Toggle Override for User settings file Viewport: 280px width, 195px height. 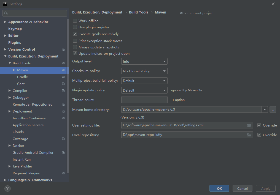259,125
